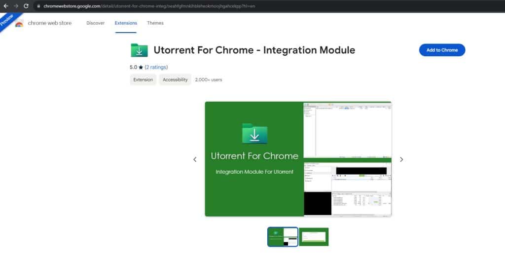The image size is (505, 263).
Task: Click the Chrome Web Store rainbow logo
Action: 19,23
